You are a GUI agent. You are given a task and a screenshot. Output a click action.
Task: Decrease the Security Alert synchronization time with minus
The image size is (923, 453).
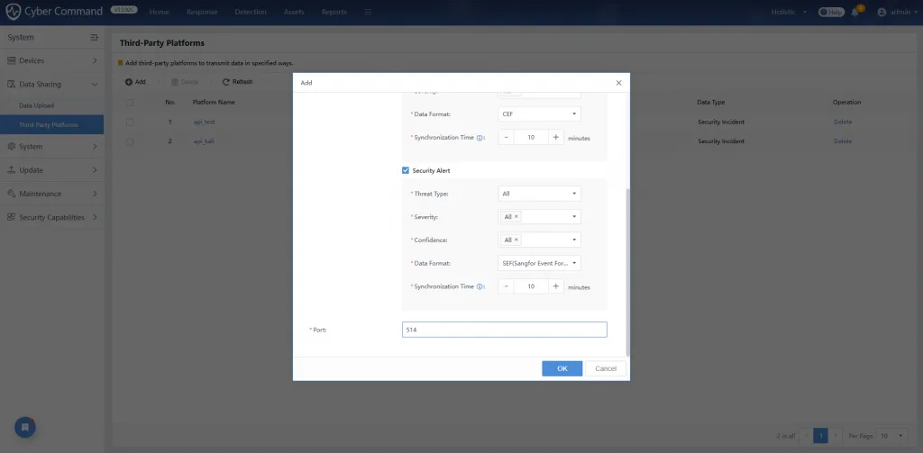click(x=507, y=286)
